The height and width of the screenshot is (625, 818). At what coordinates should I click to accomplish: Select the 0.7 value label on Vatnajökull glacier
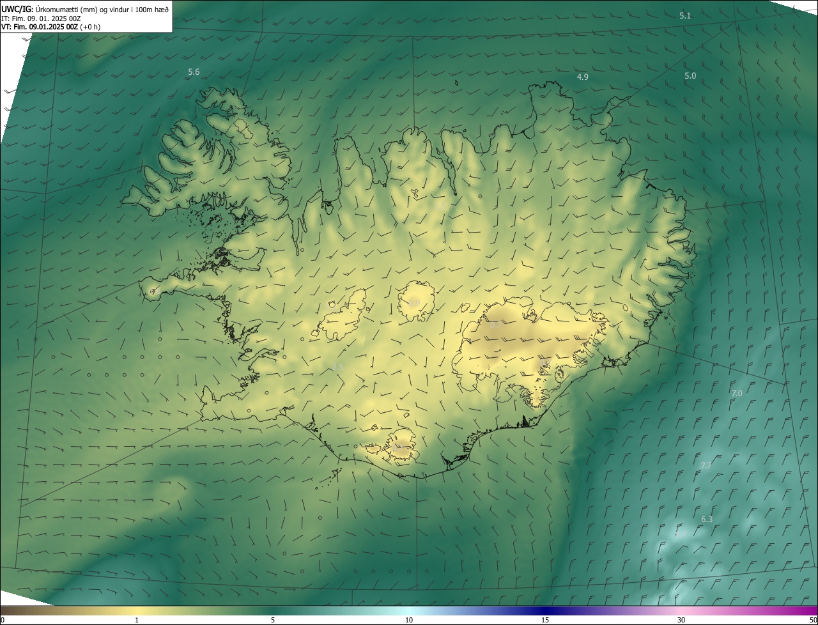[x=496, y=325]
